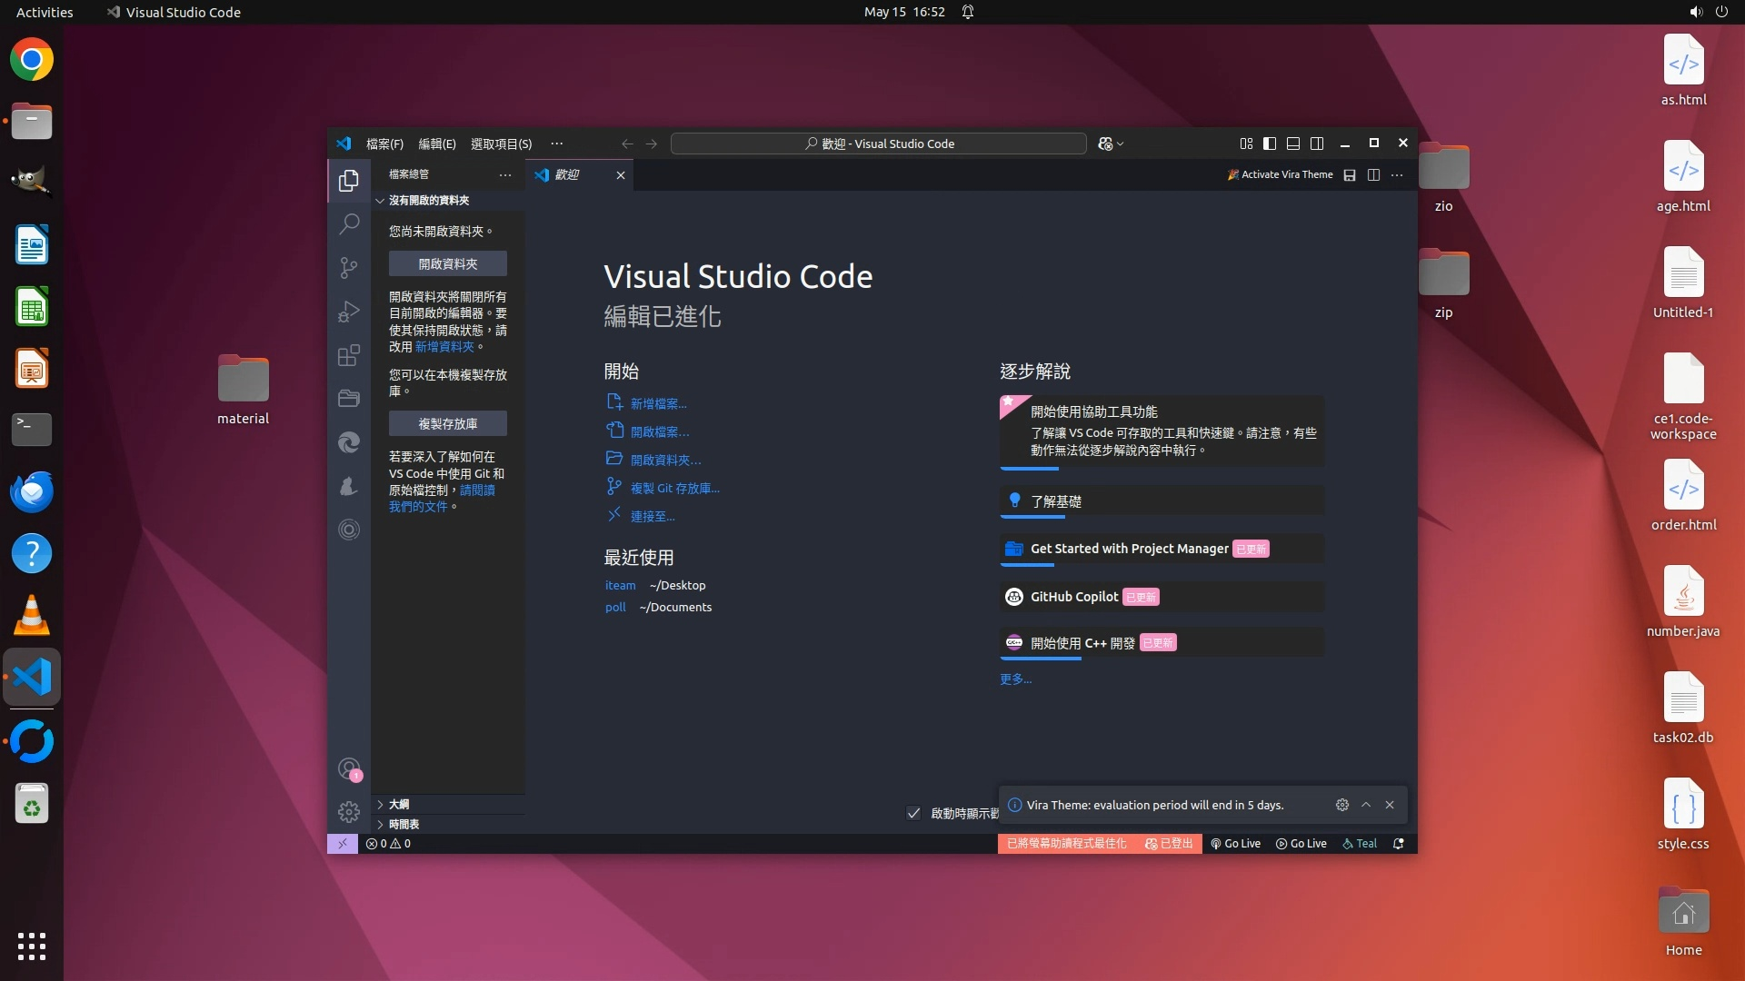Expand the 時間表 timeline section

[x=403, y=824]
